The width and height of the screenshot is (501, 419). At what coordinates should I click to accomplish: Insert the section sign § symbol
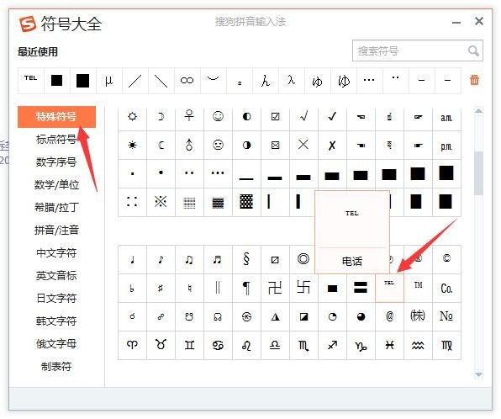(246, 259)
